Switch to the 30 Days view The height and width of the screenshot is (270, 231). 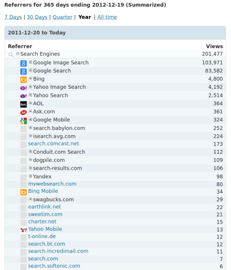(37, 17)
